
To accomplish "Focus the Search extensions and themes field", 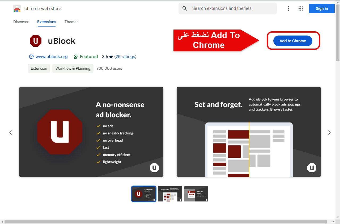I will click(228, 8).
